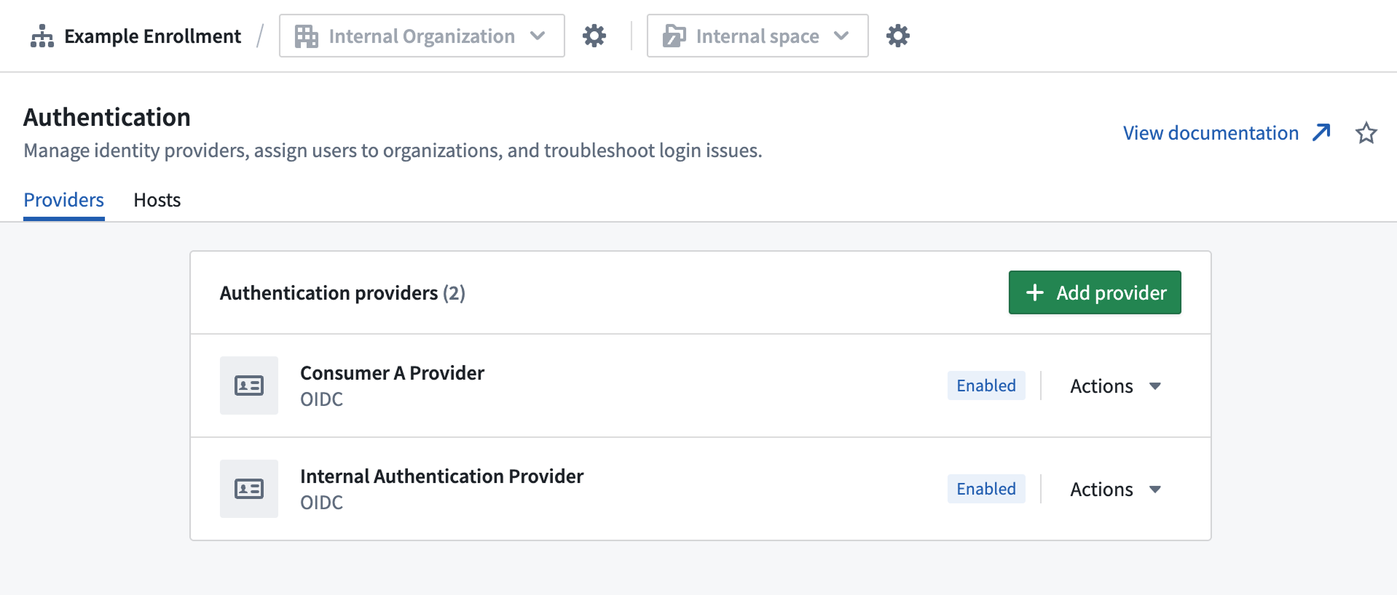Switch to the Hosts tab

[x=157, y=200]
